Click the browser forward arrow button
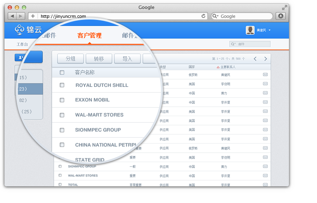 21,16
